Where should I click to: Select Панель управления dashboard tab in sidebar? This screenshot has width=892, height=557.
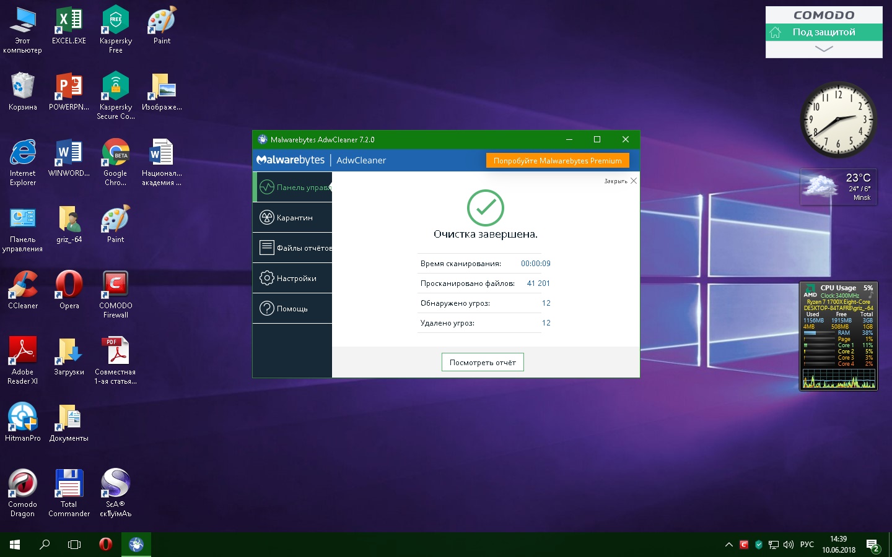click(292, 188)
